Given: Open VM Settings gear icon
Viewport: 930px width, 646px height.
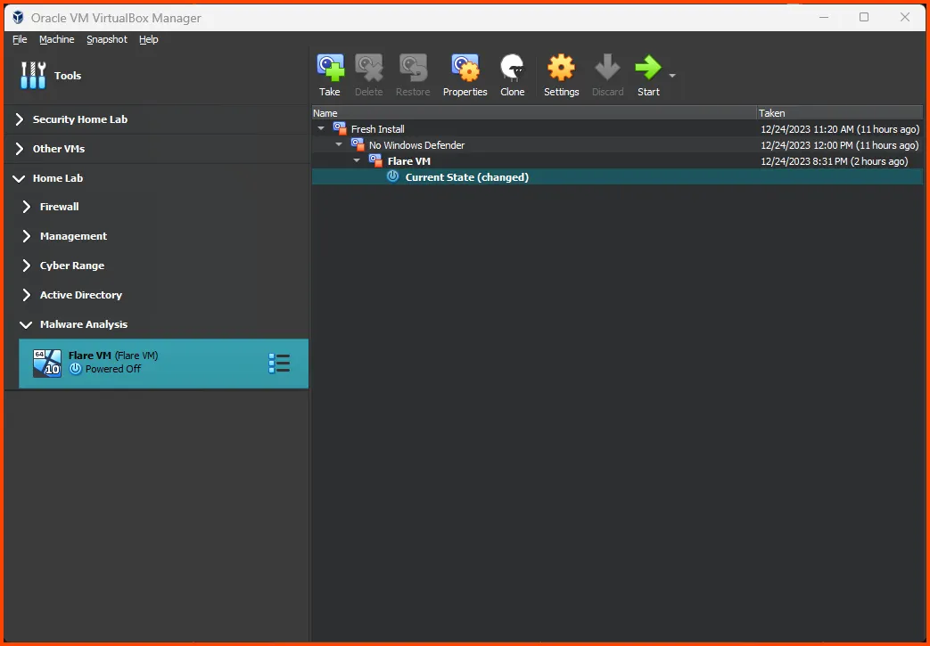Looking at the screenshot, I should [561, 68].
